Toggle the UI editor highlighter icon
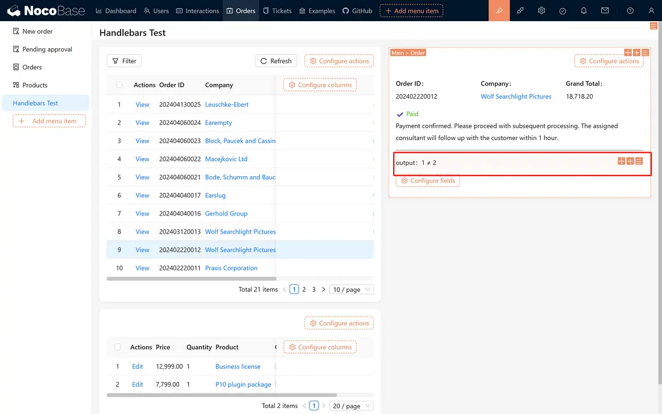Screen dimensions: 662x414 (x=499, y=11)
